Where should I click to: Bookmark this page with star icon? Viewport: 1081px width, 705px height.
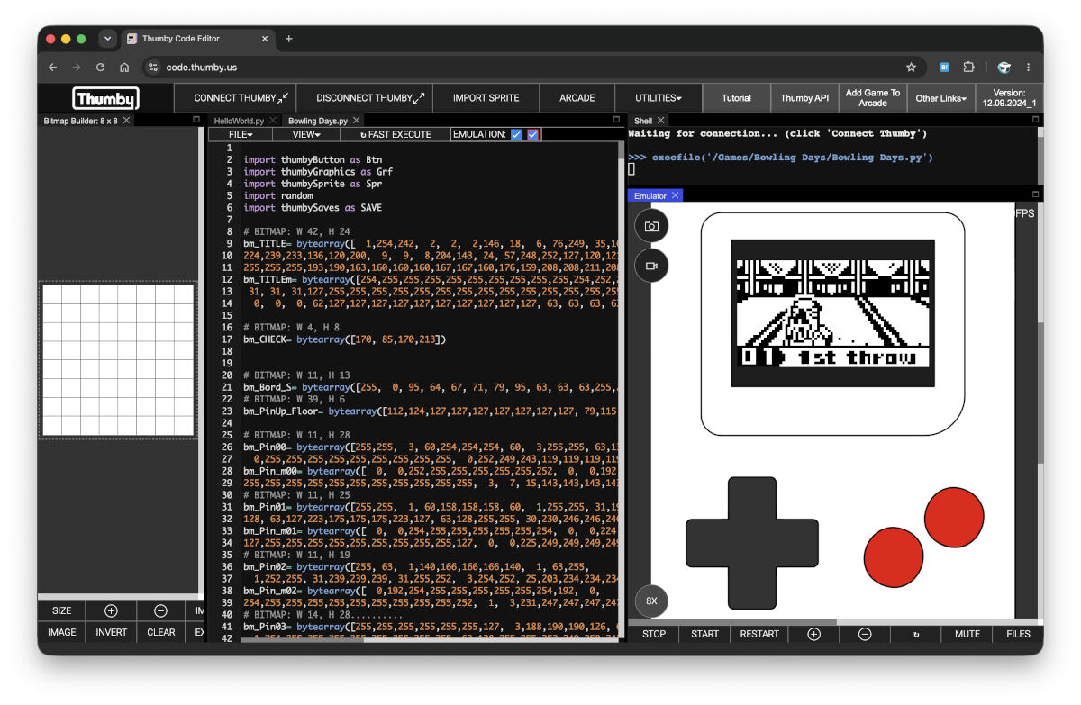pyautogui.click(x=911, y=67)
